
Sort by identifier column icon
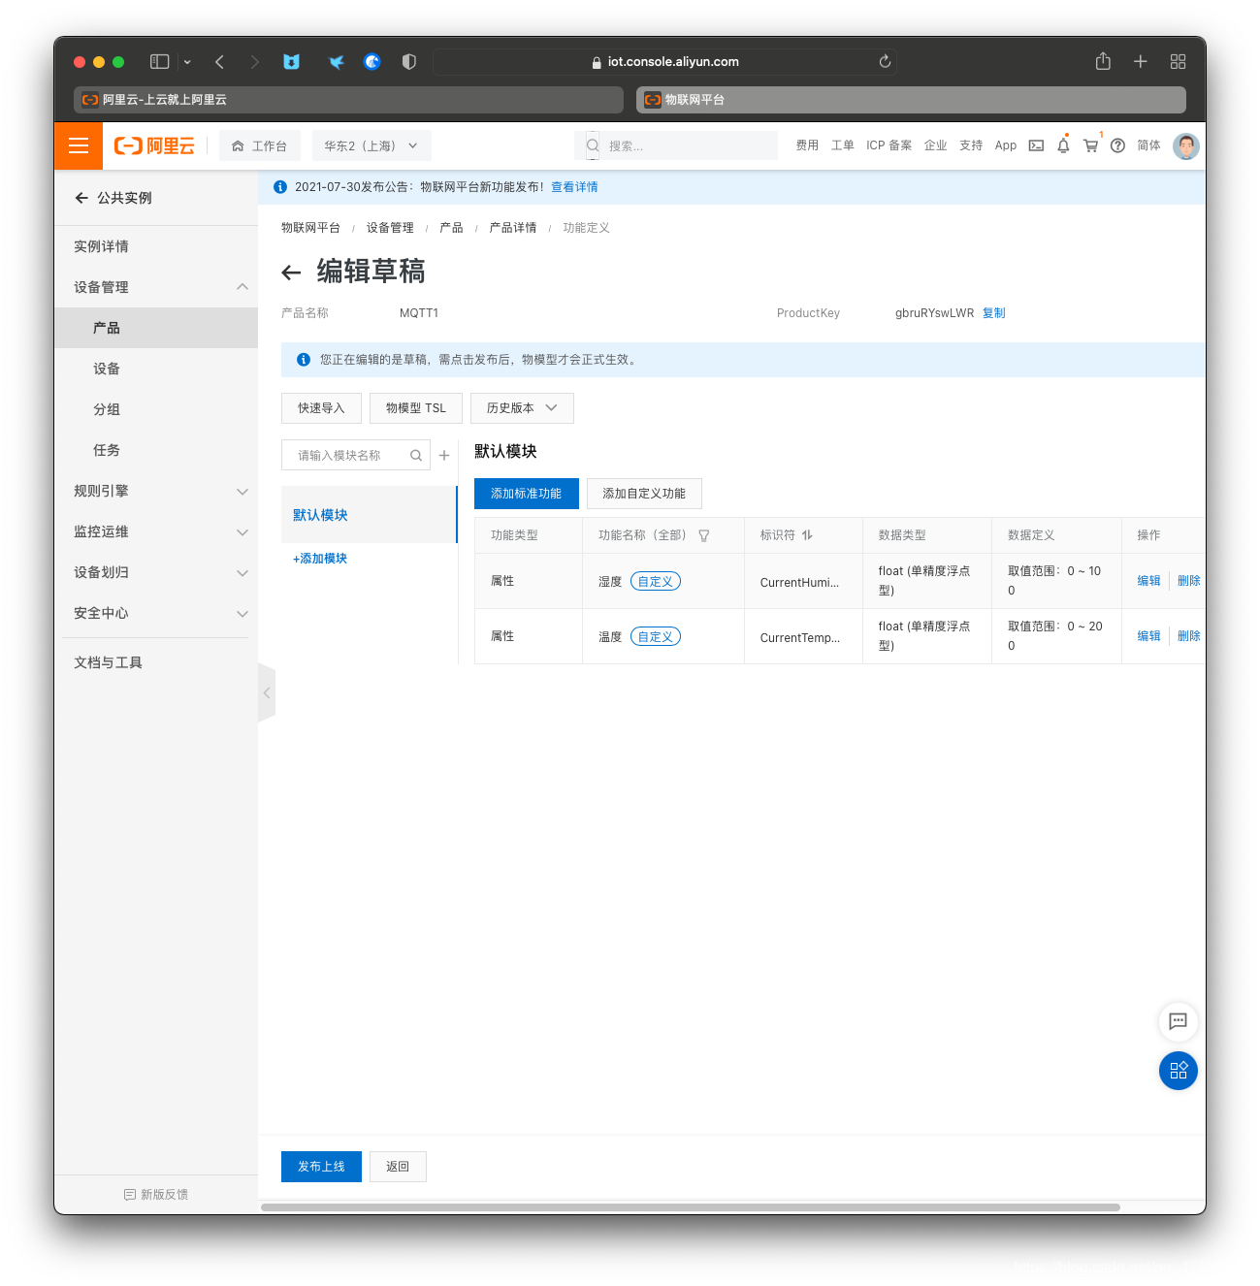tap(807, 535)
